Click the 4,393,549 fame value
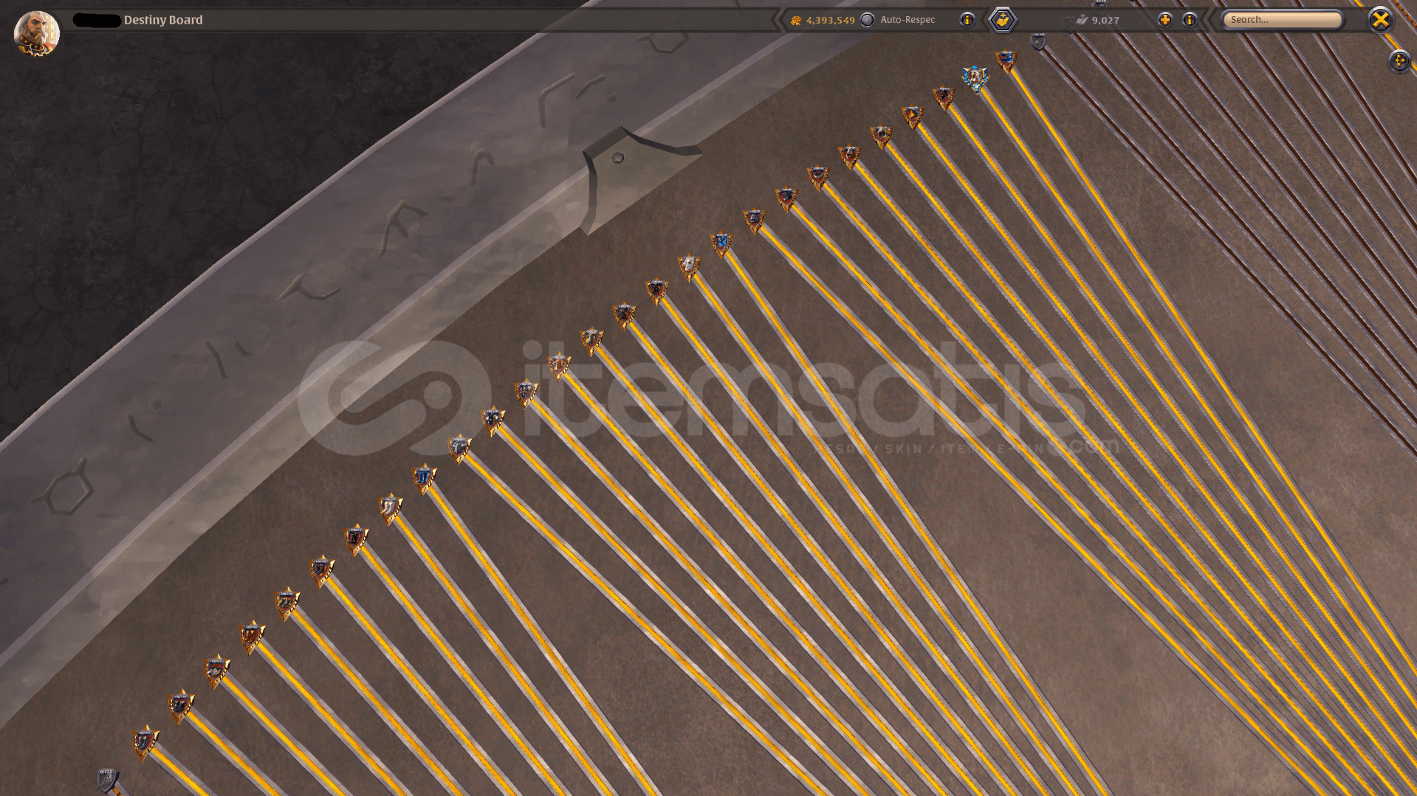Viewport: 1417px width, 796px height. pyautogui.click(x=830, y=20)
